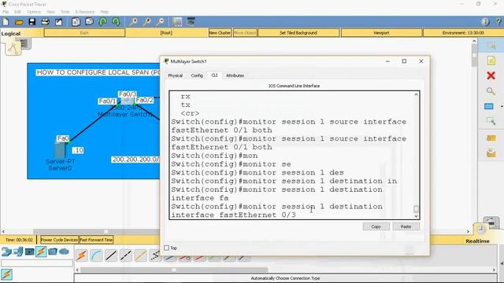Screen dimensions: 504x283
Task: Open the Options menu
Action: [34, 12]
